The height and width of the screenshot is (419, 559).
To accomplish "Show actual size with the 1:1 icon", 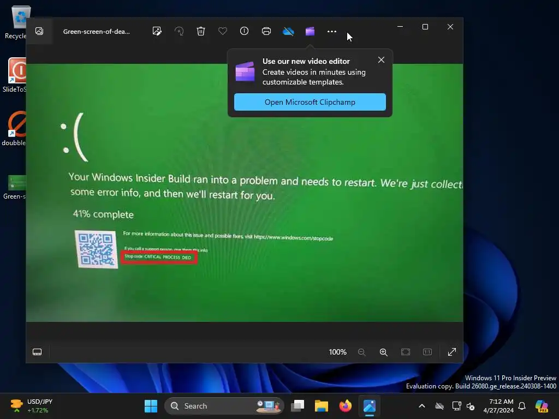I will pos(427,352).
